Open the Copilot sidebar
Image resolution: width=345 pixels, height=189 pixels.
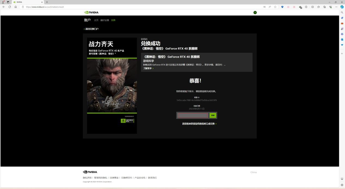[x=342, y=7]
